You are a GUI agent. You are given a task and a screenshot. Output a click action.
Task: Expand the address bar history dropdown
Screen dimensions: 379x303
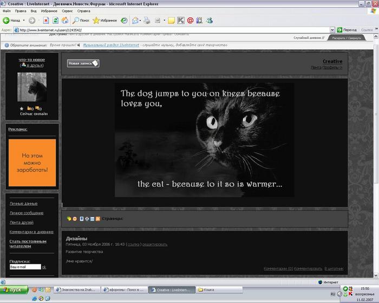click(x=332, y=30)
